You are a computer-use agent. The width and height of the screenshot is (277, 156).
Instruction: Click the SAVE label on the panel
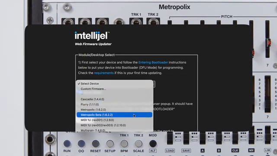[x=186, y=151]
